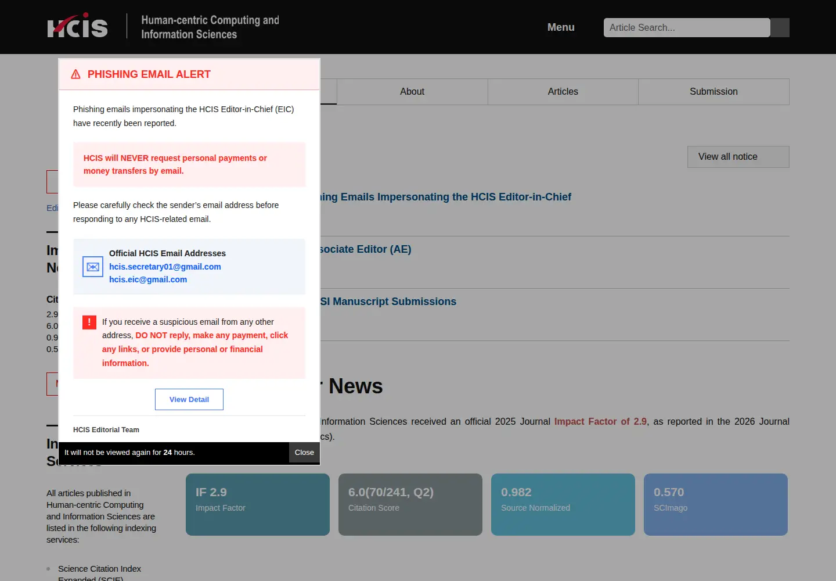Click 'It will not be viewed again for 24 hours' text
836x581 pixels.
[x=129, y=453]
